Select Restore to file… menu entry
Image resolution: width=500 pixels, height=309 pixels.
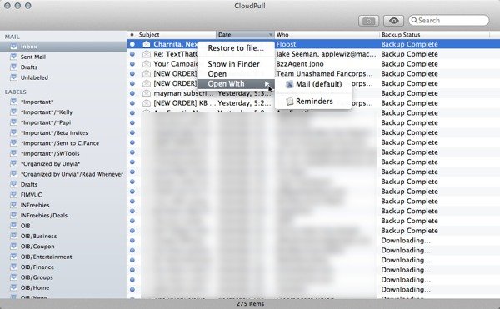pyautogui.click(x=236, y=48)
